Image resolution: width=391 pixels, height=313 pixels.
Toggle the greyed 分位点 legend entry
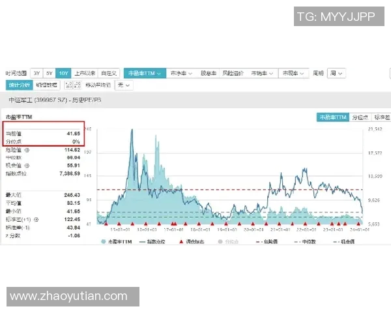[x=228, y=242]
